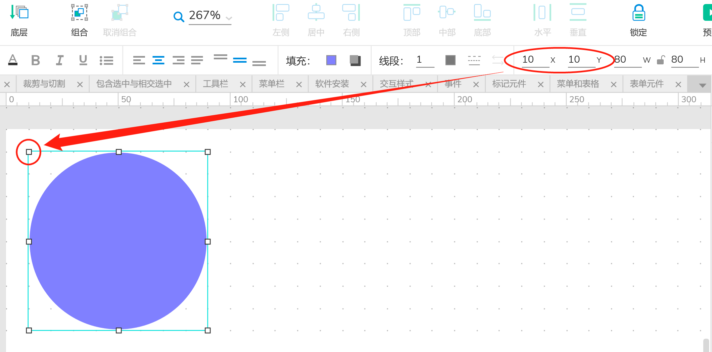
Task: Switch to 标记元件 tab
Action: 509,84
